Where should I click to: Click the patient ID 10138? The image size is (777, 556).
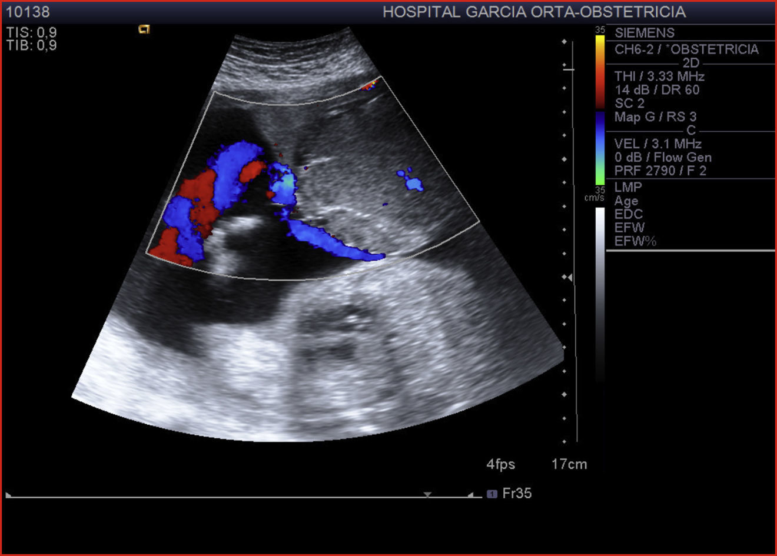point(28,12)
